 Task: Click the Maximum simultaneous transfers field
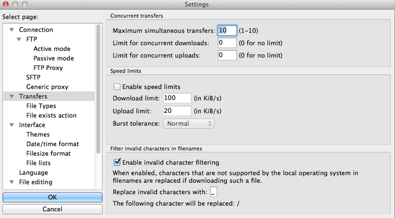click(227, 30)
